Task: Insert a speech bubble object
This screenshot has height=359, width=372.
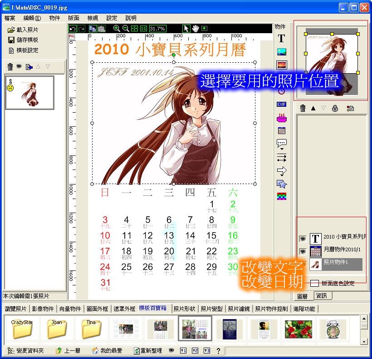Action: [282, 144]
